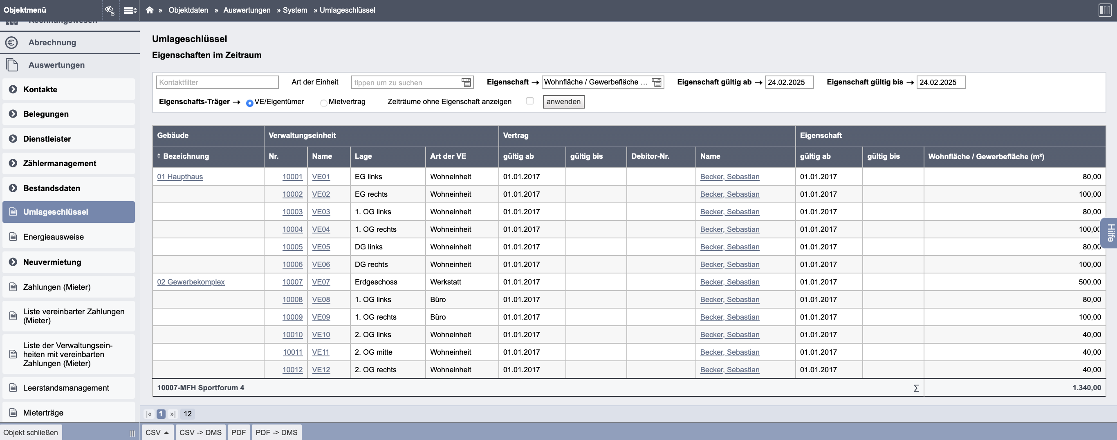This screenshot has width=1117, height=440.
Task: Go to last page pagination icon
Action: click(173, 414)
